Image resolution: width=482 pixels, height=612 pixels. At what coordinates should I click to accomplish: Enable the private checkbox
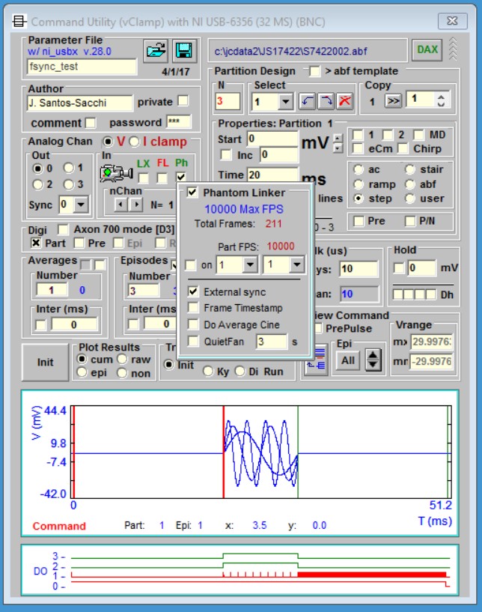[x=183, y=101]
